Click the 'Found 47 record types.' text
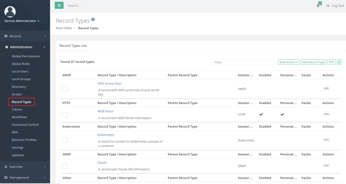Screen dimensions: 346x184 [78, 62]
